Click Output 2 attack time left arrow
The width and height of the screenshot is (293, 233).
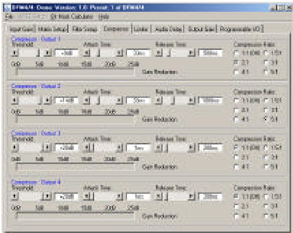point(87,100)
